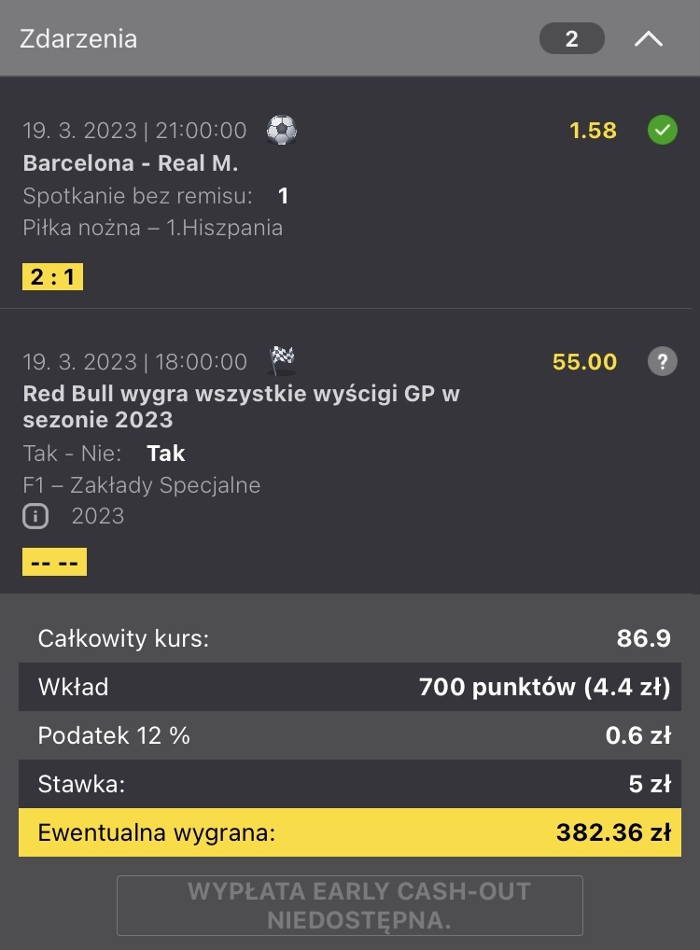
Task: Click the checkered racing flag icon
Action: (282, 359)
